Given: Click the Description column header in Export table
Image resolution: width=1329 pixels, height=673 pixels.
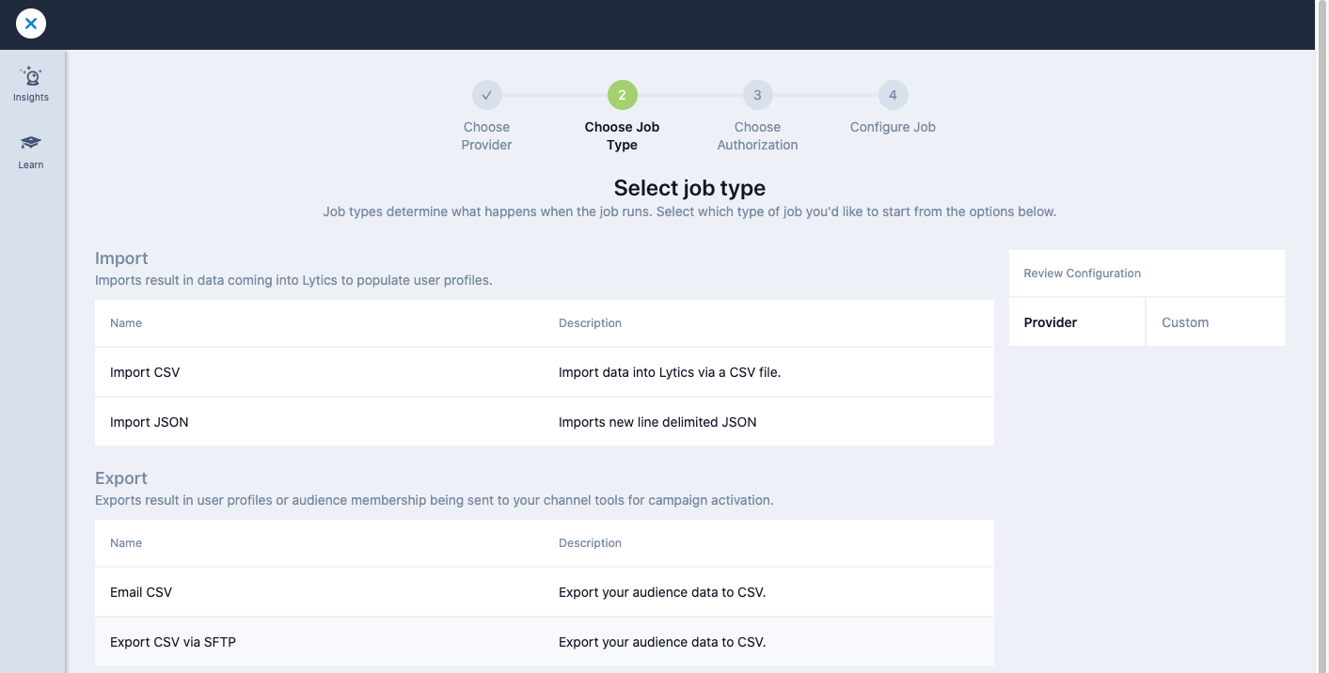Looking at the screenshot, I should (x=591, y=542).
